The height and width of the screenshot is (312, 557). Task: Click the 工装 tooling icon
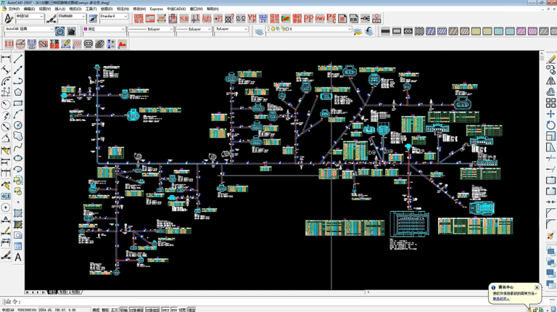click(54, 44)
